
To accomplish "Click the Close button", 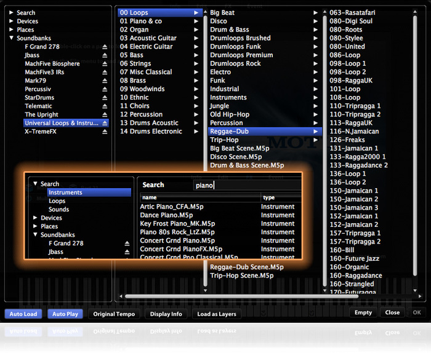I will 392,312.
